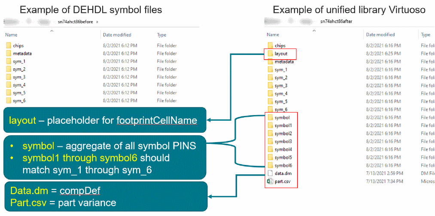Sort by Name column in after window
Viewport: 435px width, 216px height.
point(273,35)
